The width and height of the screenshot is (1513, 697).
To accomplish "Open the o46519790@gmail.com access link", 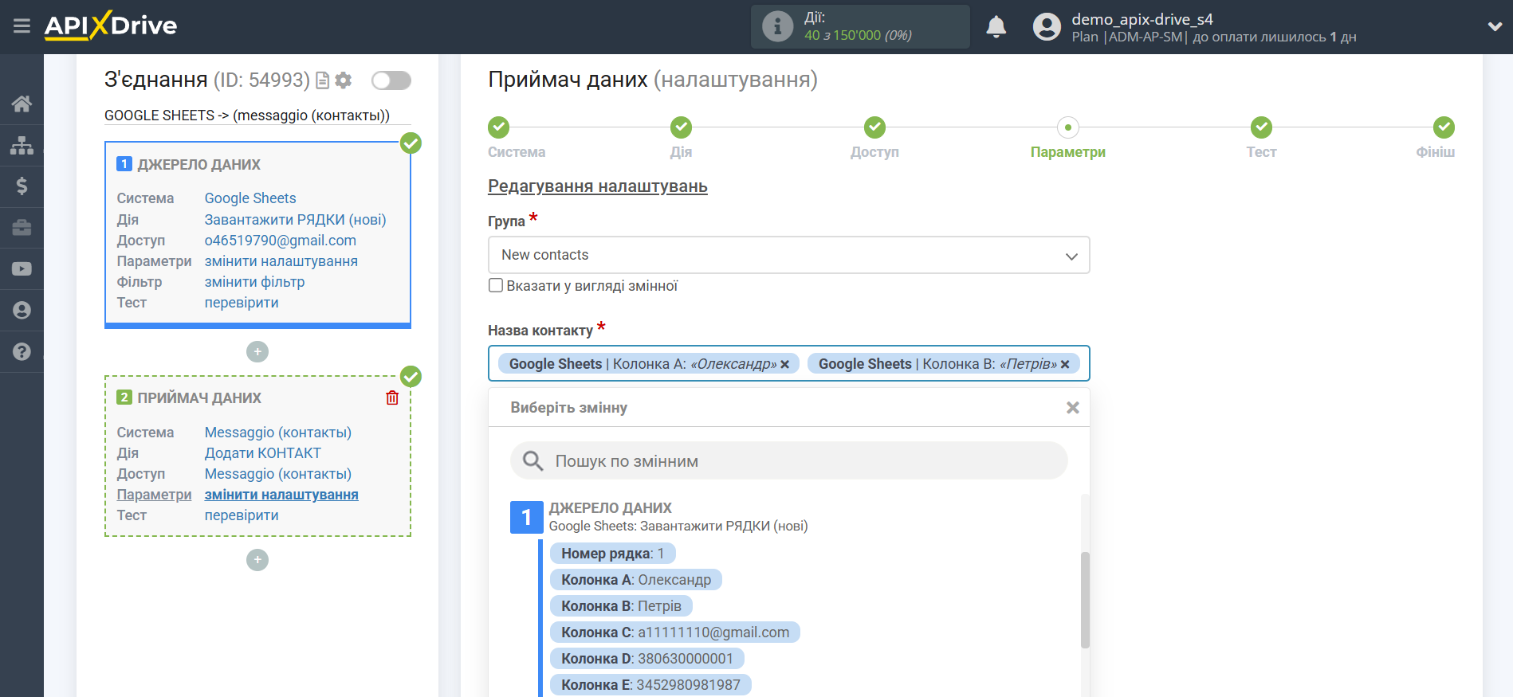I will coord(281,241).
